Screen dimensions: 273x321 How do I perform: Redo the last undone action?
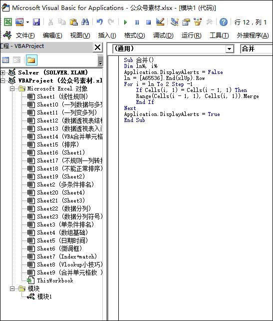[x=111, y=21]
